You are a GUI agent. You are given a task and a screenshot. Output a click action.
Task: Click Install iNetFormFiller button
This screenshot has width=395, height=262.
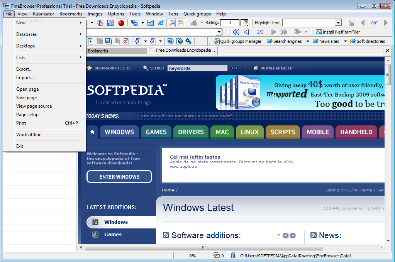[338, 32]
